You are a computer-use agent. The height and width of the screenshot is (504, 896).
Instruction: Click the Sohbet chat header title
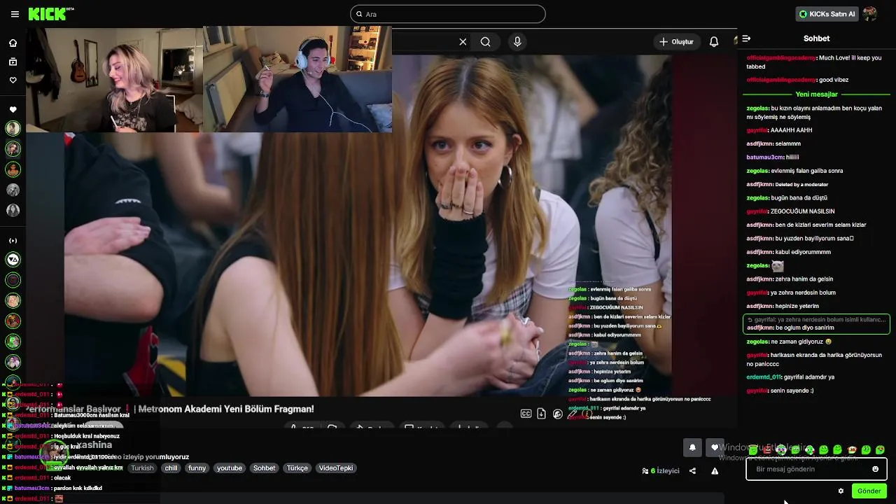tap(816, 38)
